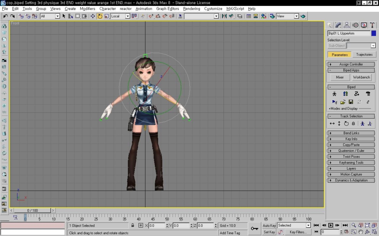The height and width of the screenshot is (236, 379).
Task: Click the Undo arrow icon
Action: 5,16
